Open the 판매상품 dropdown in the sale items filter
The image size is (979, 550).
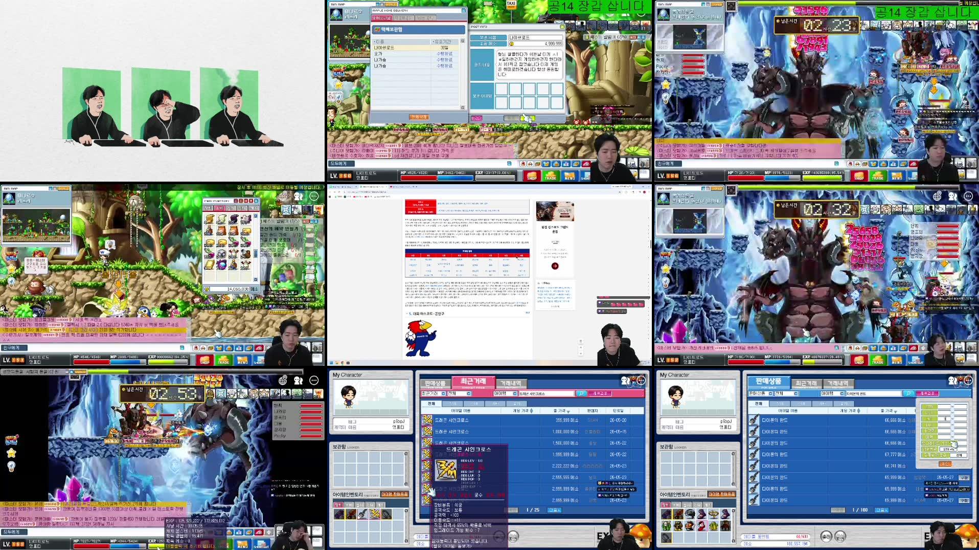point(760,393)
